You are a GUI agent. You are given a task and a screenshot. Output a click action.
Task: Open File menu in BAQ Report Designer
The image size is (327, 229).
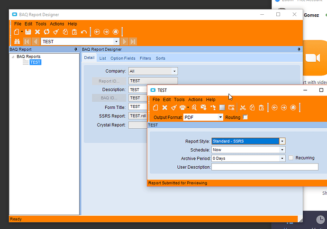point(18,24)
